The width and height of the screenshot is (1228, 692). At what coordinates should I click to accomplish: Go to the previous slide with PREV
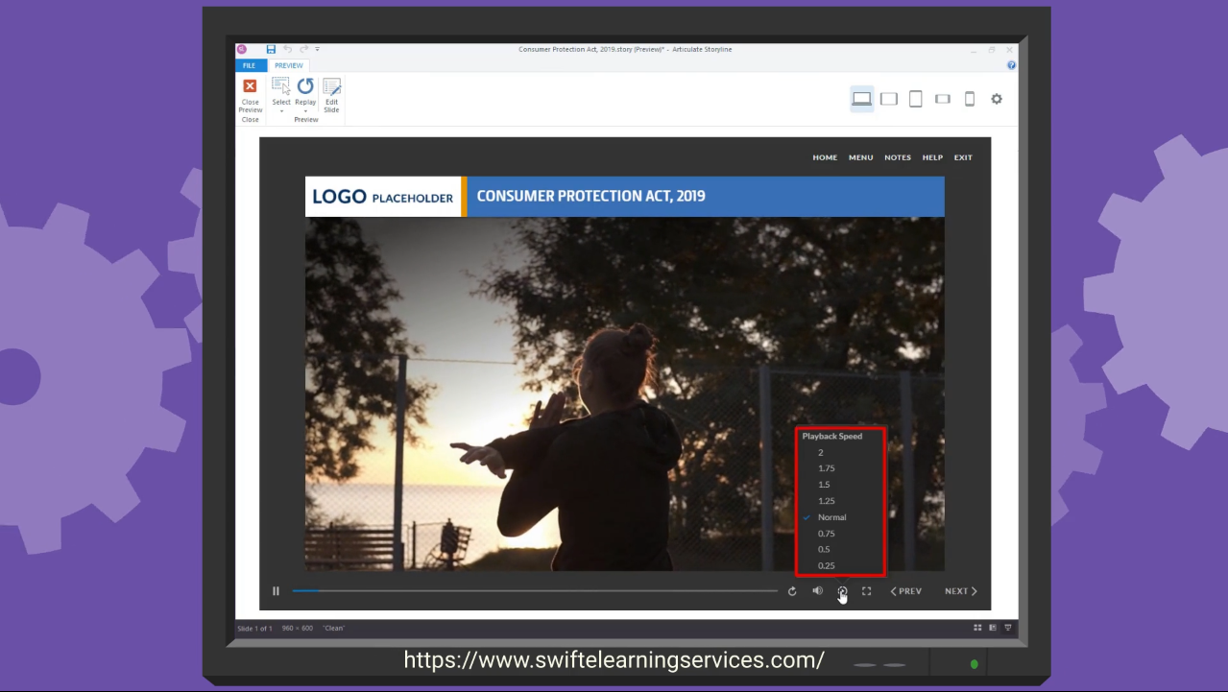(906, 591)
